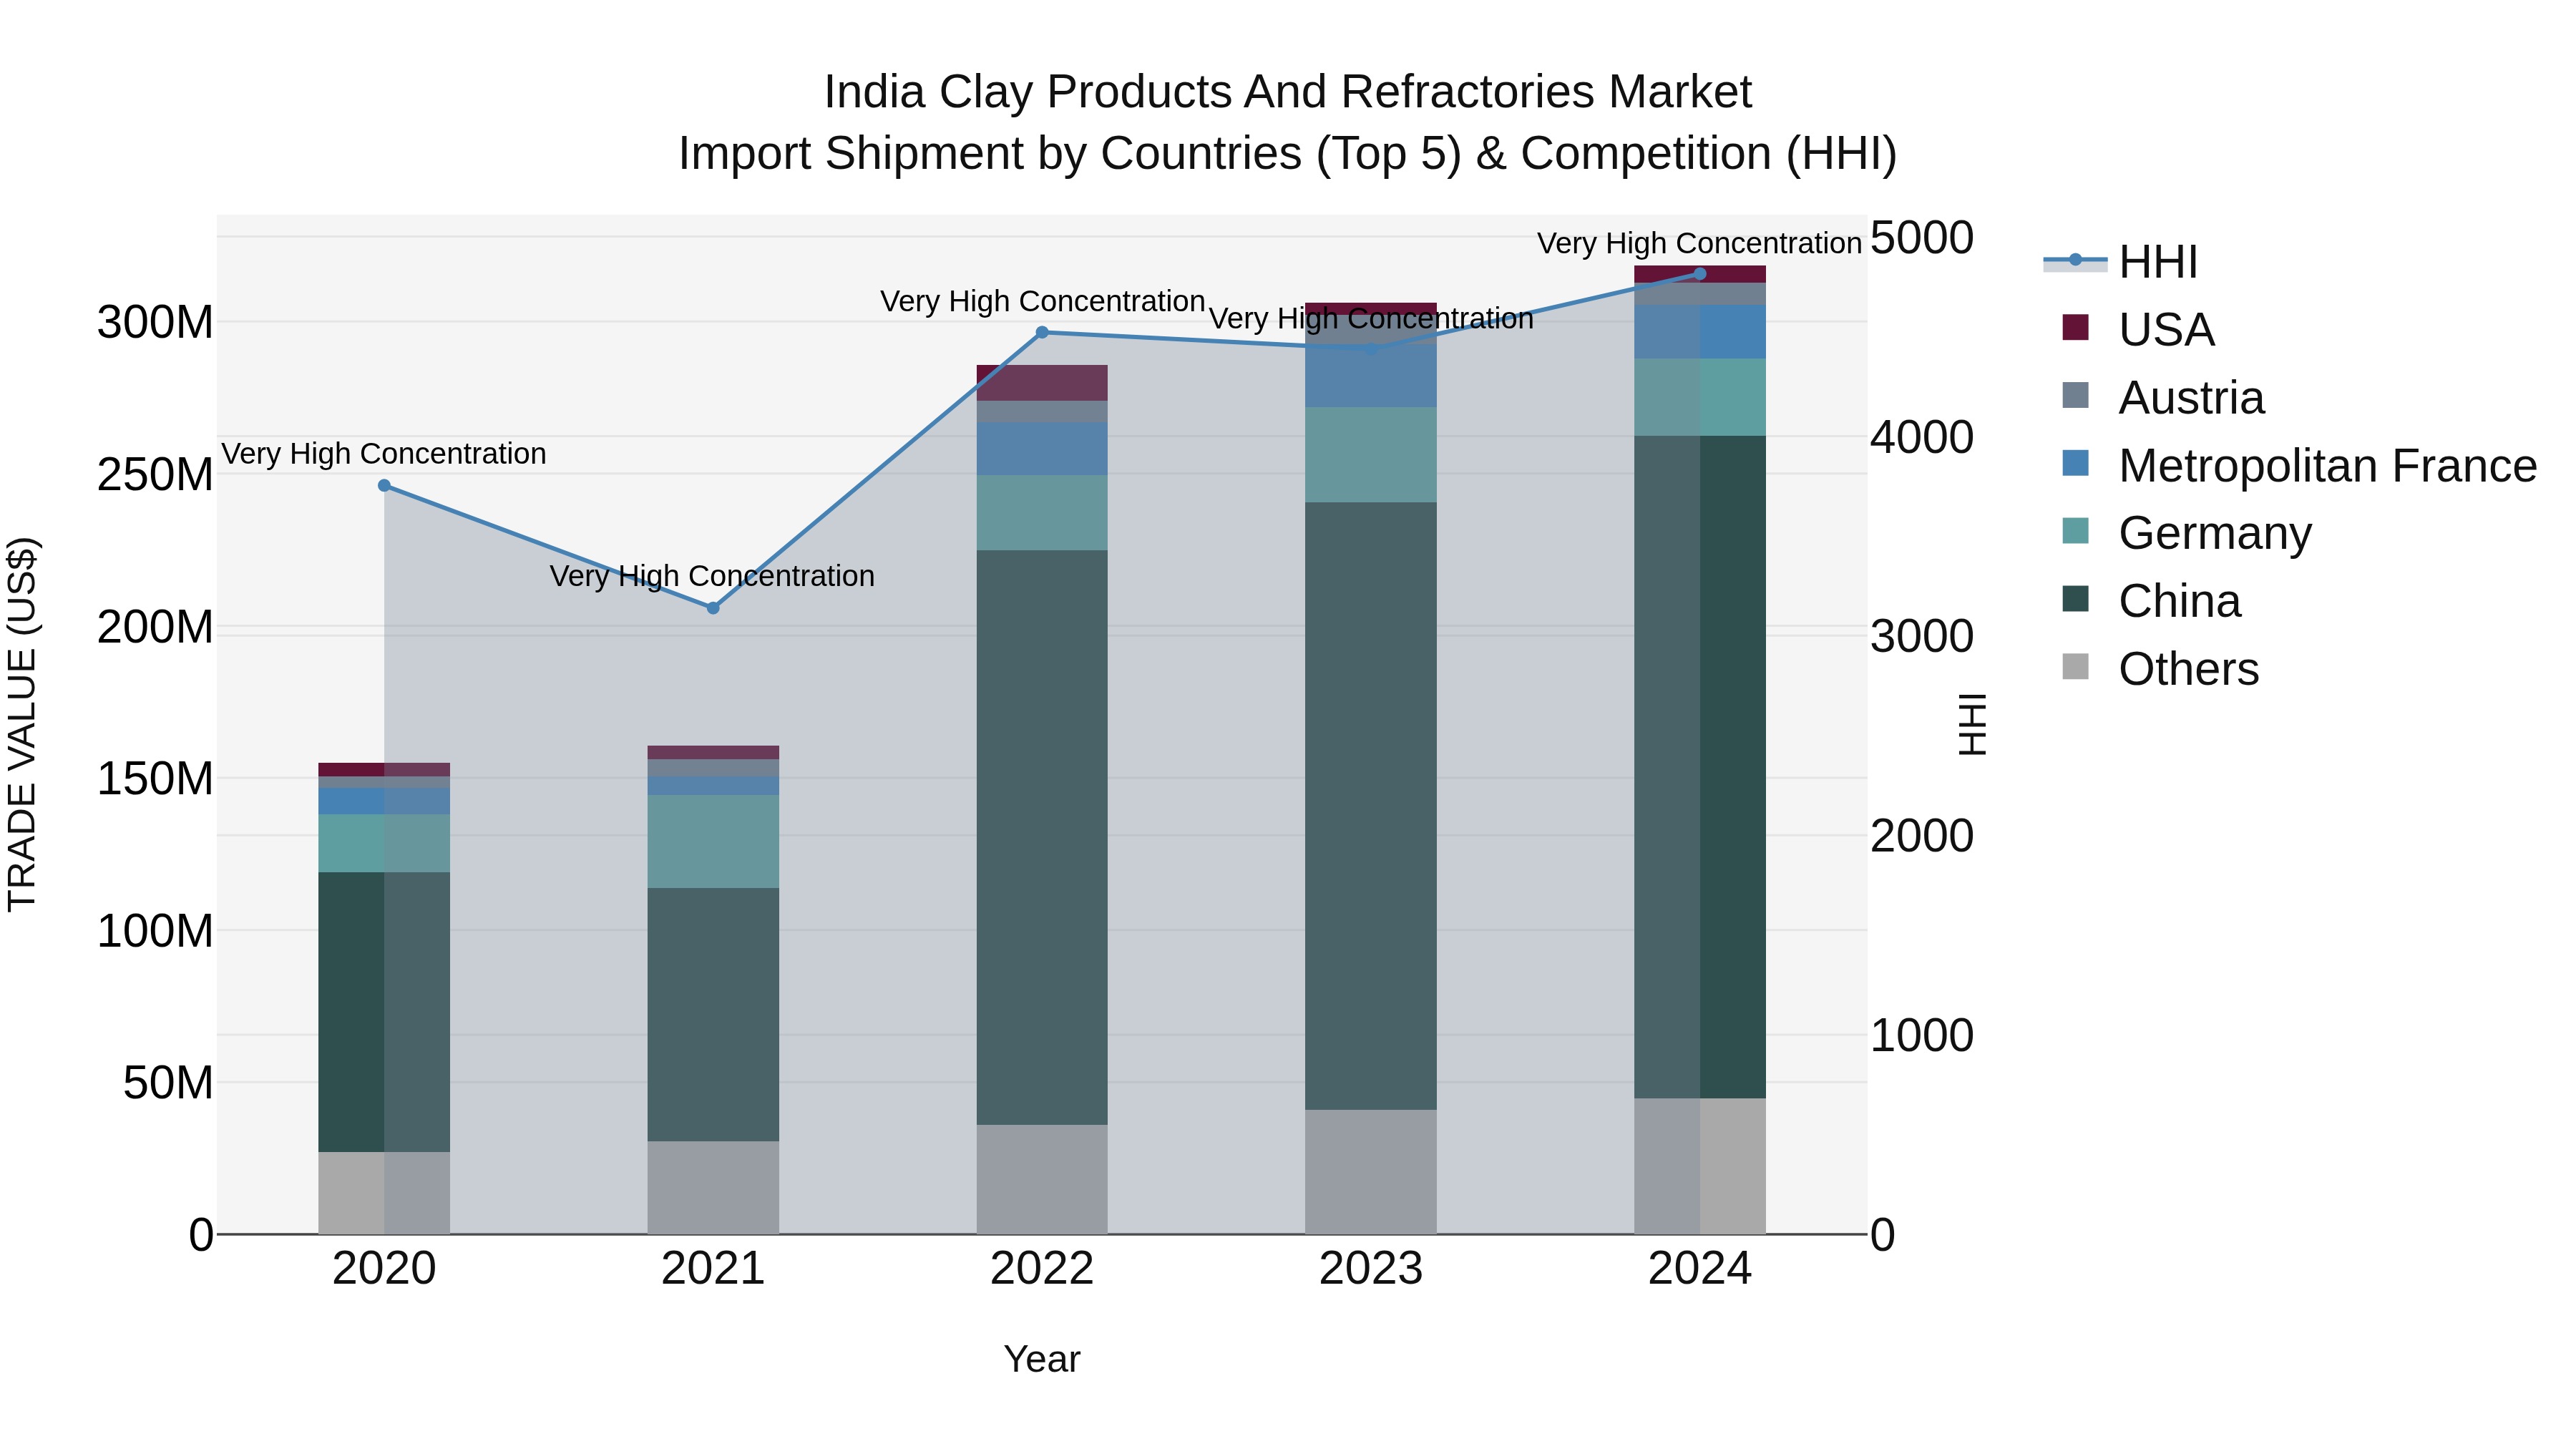Click the Germany teal legend swatch
The width and height of the screenshot is (2576, 1449).
point(2076,531)
